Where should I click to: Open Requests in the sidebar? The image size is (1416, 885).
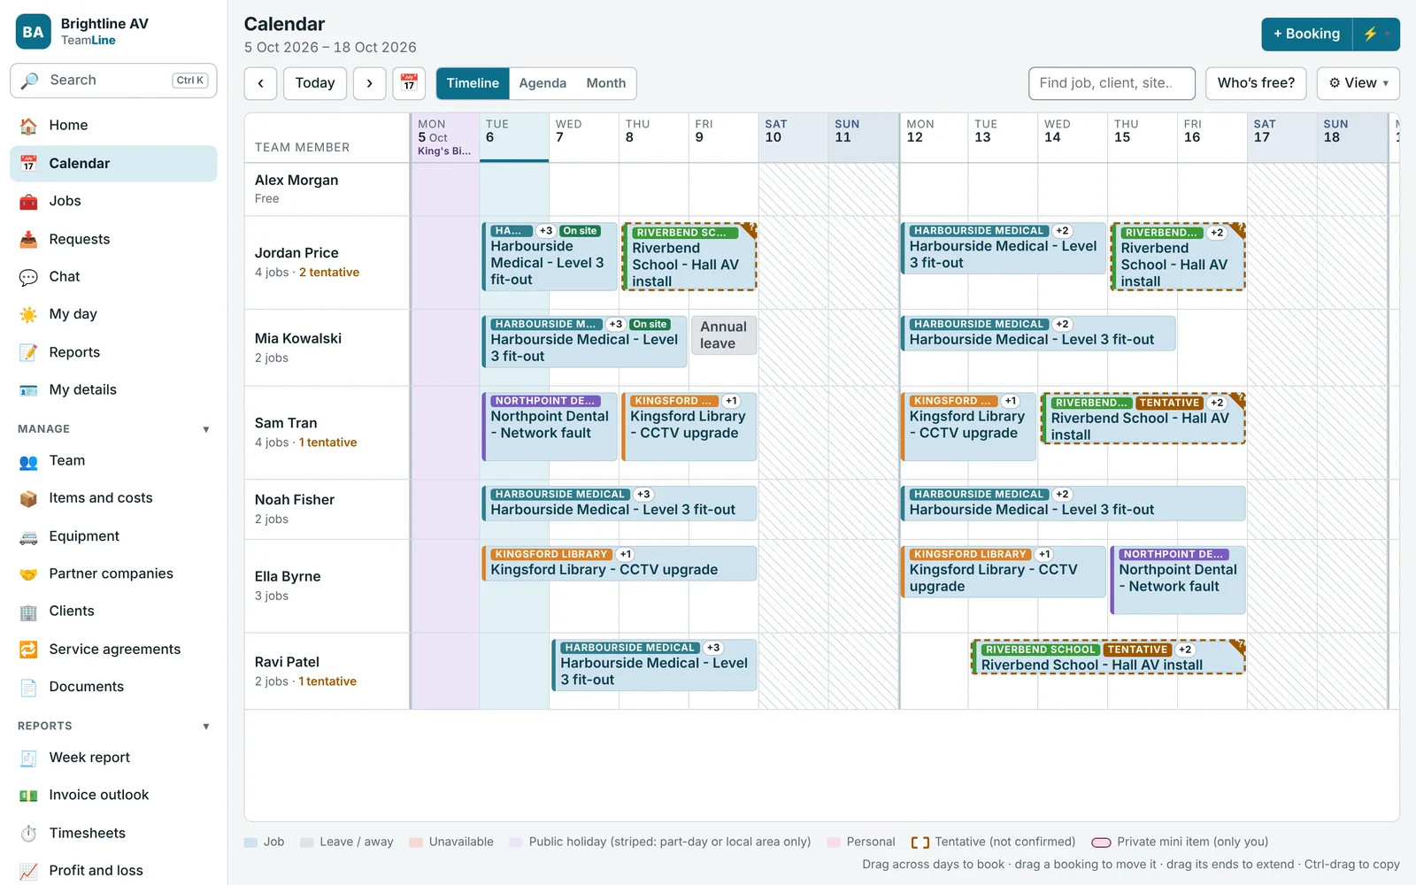pyautogui.click(x=113, y=239)
